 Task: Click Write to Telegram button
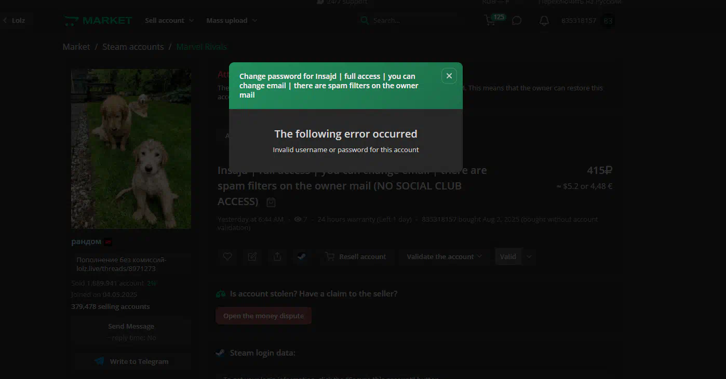click(131, 361)
